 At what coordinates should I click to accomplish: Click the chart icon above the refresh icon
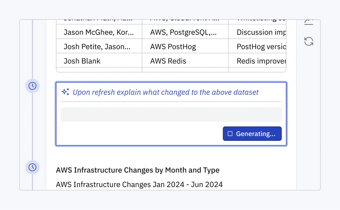coord(309,22)
